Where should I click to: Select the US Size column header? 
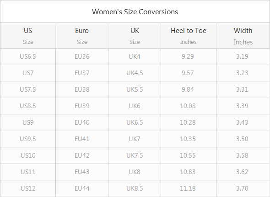click(x=28, y=36)
